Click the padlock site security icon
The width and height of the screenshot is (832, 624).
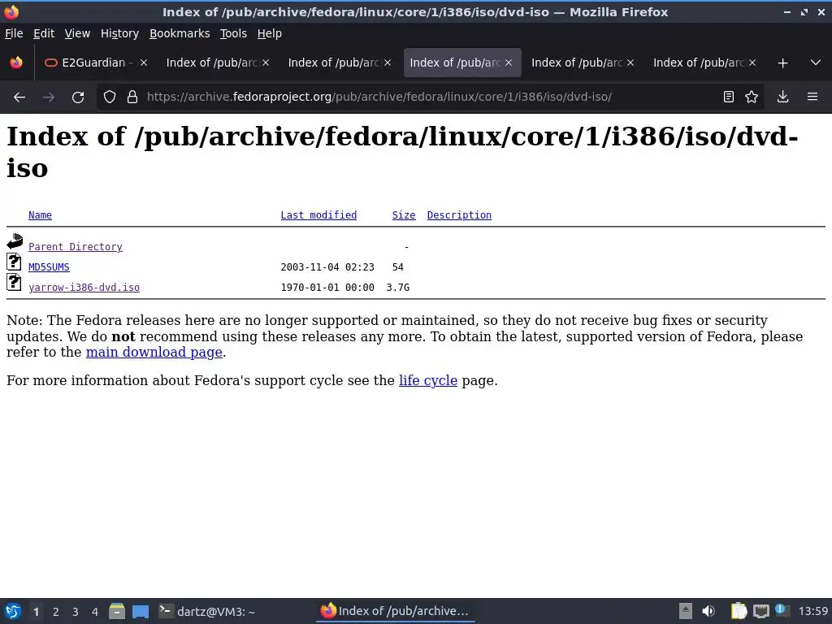tap(132, 97)
